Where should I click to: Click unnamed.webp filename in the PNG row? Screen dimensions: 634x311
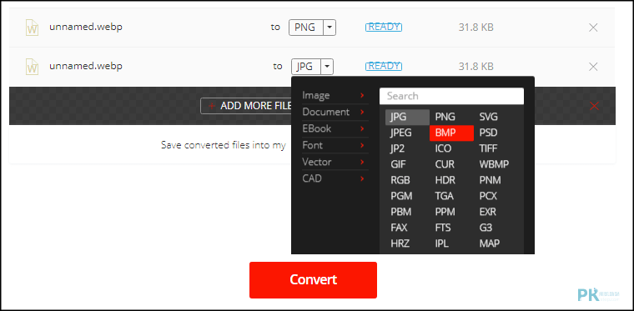click(86, 27)
